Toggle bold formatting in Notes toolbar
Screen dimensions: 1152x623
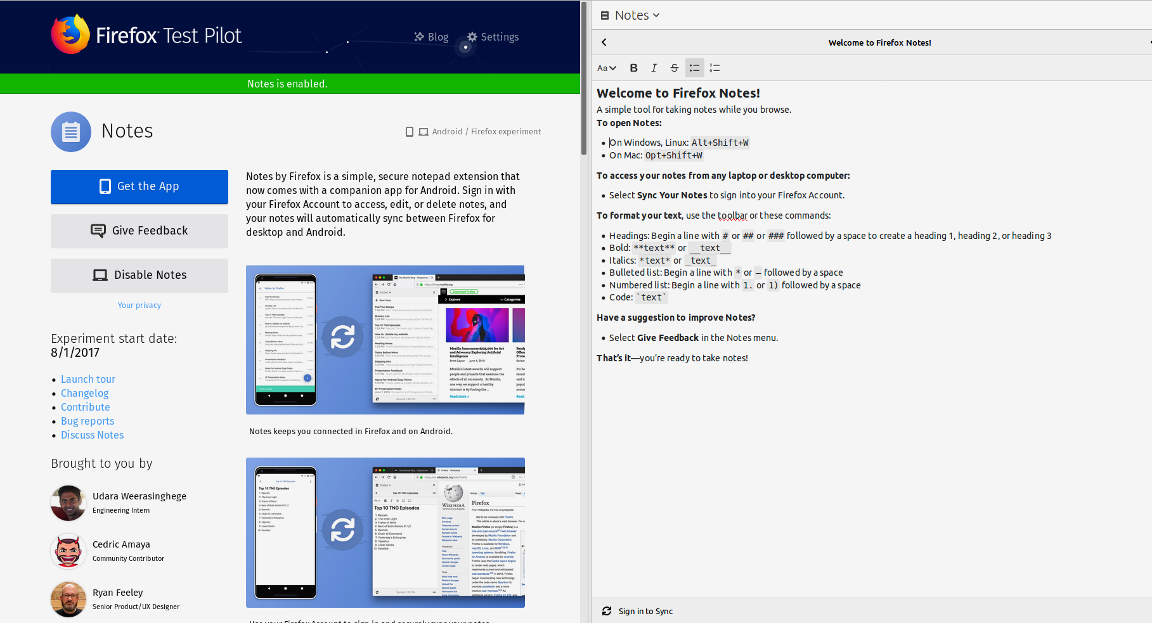tap(633, 68)
